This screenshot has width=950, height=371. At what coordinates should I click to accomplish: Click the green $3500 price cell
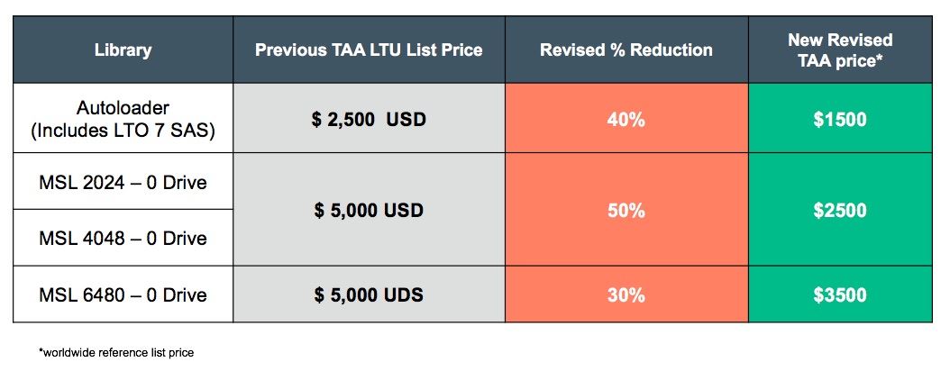[840, 294]
